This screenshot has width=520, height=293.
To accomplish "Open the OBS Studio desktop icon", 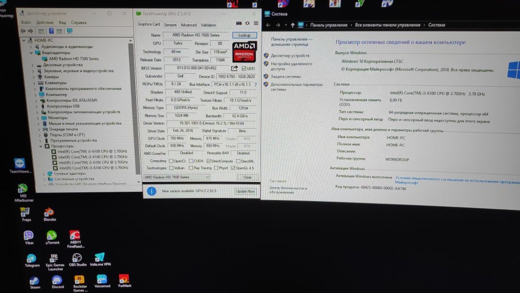I will [x=77, y=260].
